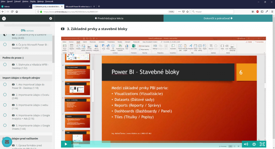Mute the video volume
The width and height of the screenshot is (275, 149).
coord(246,144)
